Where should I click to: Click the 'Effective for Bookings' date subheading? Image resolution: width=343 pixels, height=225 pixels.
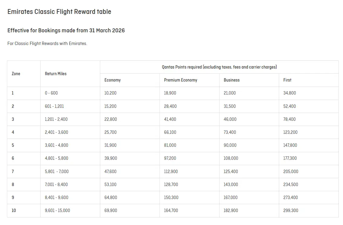click(x=66, y=31)
